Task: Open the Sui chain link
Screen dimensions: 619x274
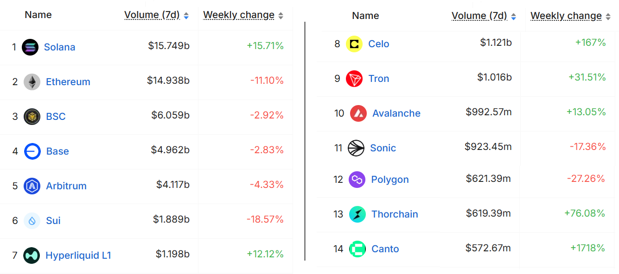Action: coord(53,221)
